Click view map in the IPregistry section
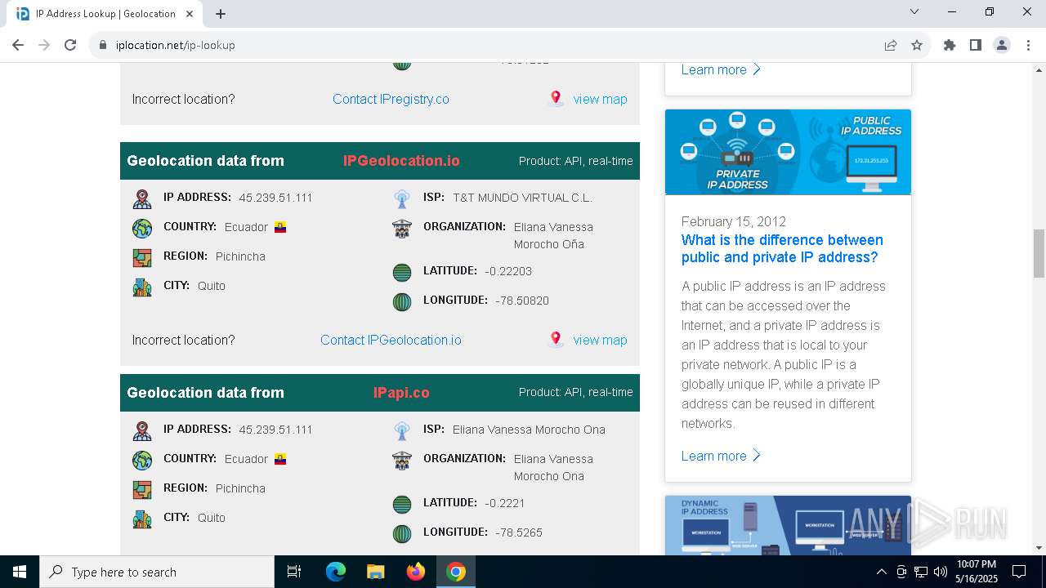This screenshot has width=1046, height=588. click(x=600, y=99)
